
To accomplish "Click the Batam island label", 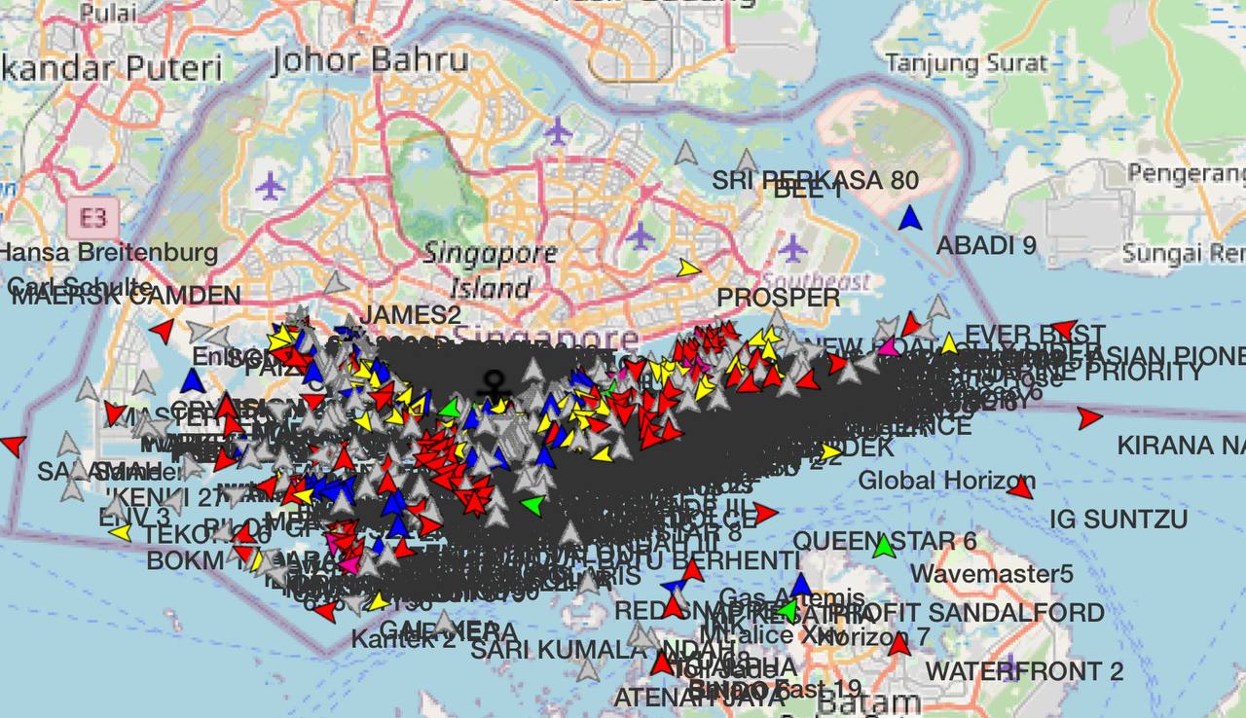I will click(x=869, y=701).
